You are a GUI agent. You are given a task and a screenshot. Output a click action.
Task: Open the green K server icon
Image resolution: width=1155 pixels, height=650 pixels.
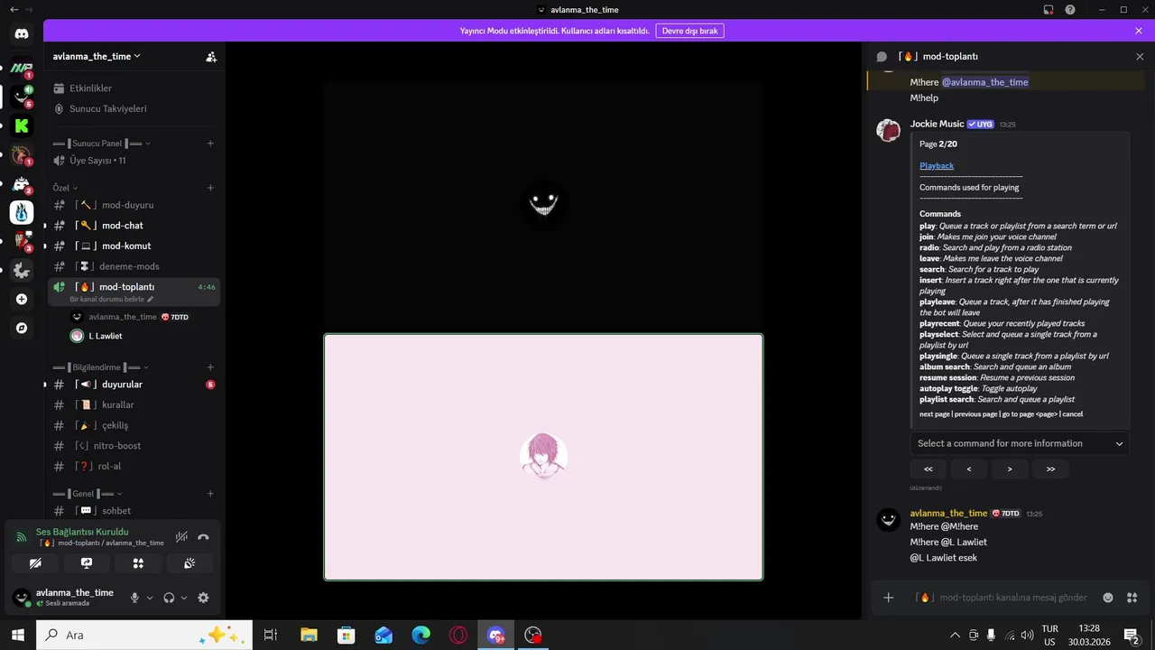click(x=22, y=125)
